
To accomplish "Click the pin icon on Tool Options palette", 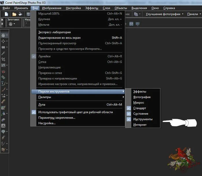I will pos(2,24).
